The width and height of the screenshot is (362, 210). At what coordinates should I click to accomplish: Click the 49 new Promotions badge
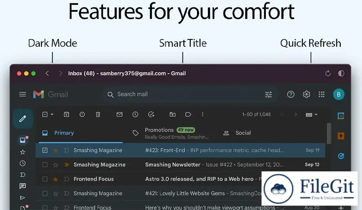click(186, 130)
